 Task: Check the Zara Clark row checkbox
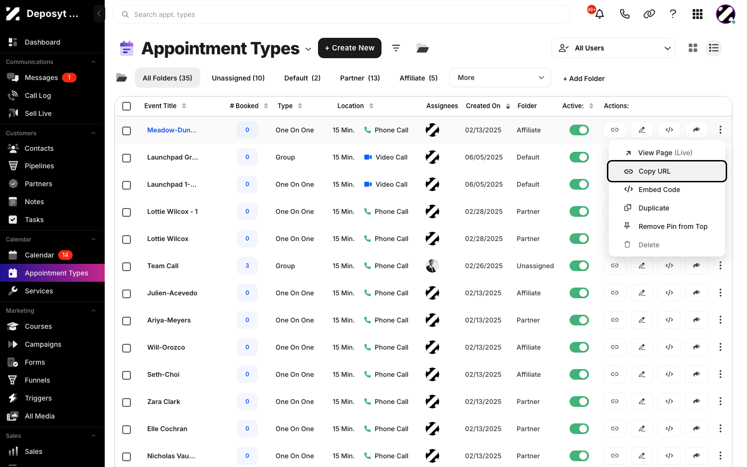(x=127, y=403)
